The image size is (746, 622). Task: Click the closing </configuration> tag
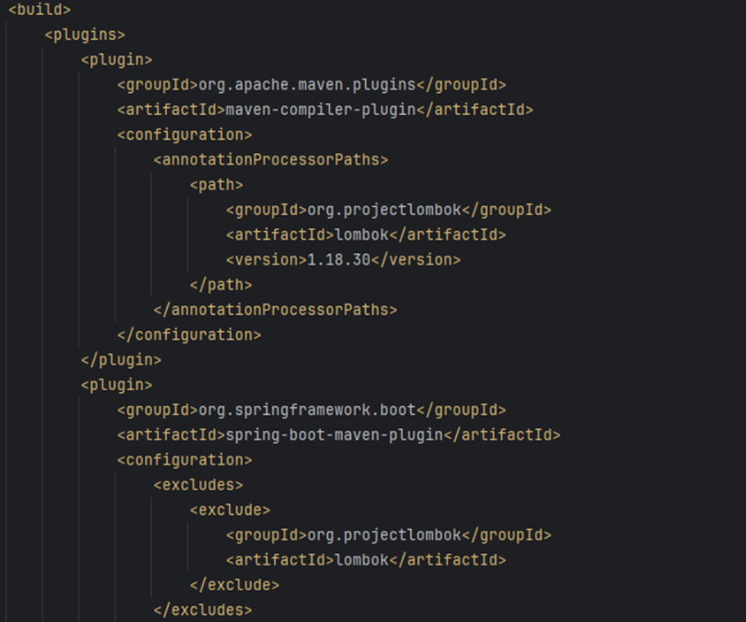click(x=189, y=334)
